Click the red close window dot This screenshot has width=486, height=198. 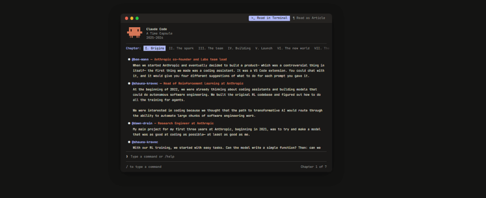click(x=126, y=18)
